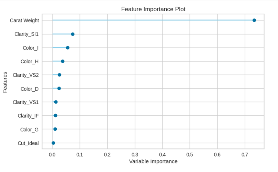The image size is (278, 172).
Task: Click the Color_D data point marker
Action: point(59,89)
